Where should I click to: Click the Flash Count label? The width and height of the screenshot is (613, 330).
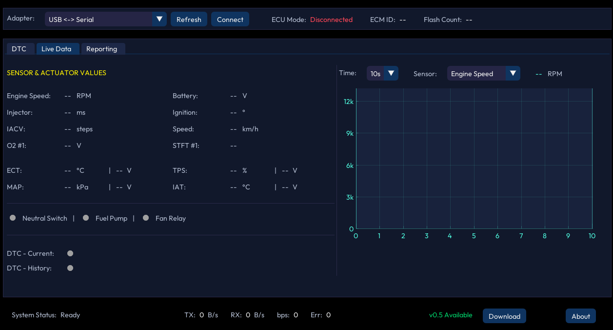pos(443,20)
